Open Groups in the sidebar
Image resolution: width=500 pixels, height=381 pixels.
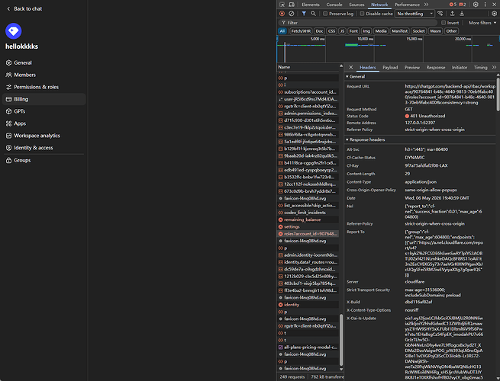click(44, 160)
